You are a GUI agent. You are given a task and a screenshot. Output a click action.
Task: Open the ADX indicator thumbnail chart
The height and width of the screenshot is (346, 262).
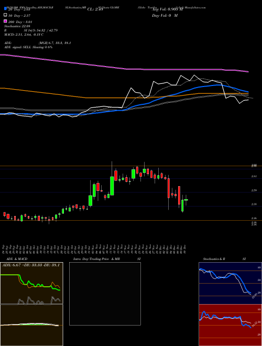[x=31, y=283]
